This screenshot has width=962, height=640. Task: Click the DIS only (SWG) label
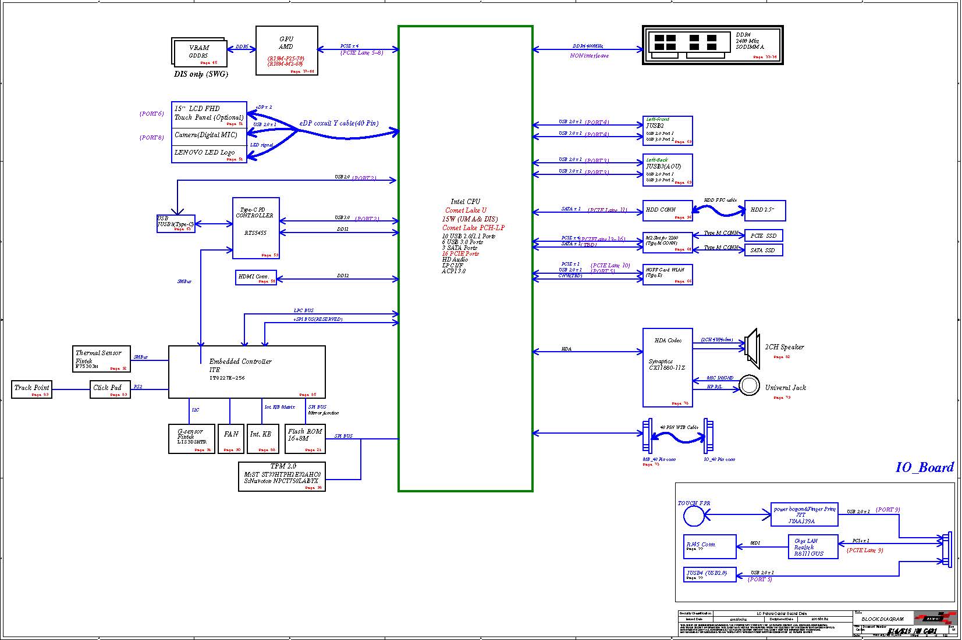click(201, 74)
